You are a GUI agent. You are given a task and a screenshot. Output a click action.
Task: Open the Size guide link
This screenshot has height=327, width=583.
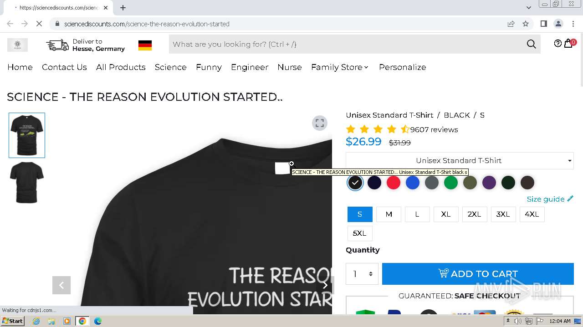click(x=550, y=199)
